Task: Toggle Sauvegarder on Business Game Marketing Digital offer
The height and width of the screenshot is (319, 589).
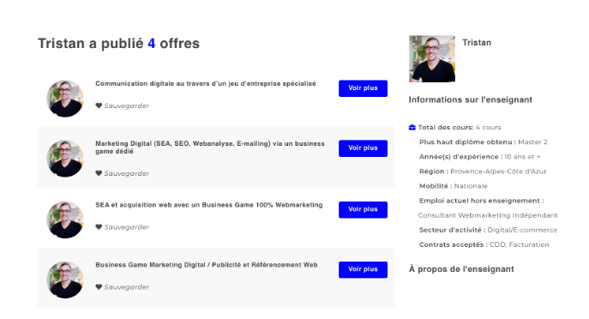Action: point(123,286)
